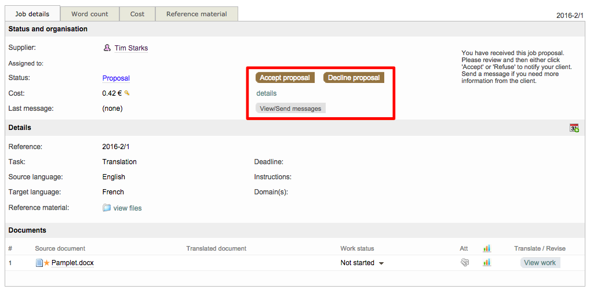590x293 pixels.
Task: Go to the Reference material tab
Action: pyautogui.click(x=196, y=14)
